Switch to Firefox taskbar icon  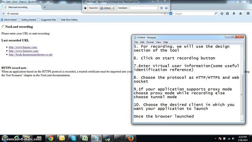pyautogui.click(x=131, y=138)
